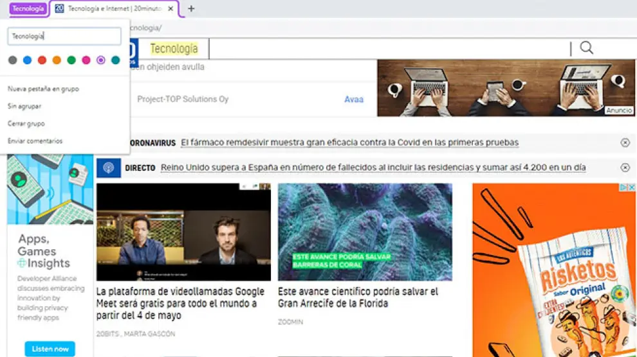Open ad info icon on Risketos ad
The image size is (637, 357).
pos(622,187)
